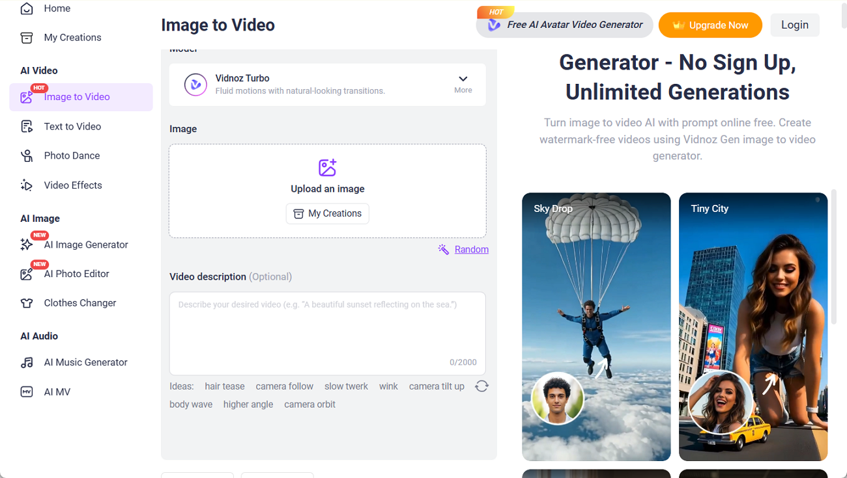This screenshot has width=847, height=478.
Task: Open the Tiny City example thumbnail
Action: tap(753, 326)
